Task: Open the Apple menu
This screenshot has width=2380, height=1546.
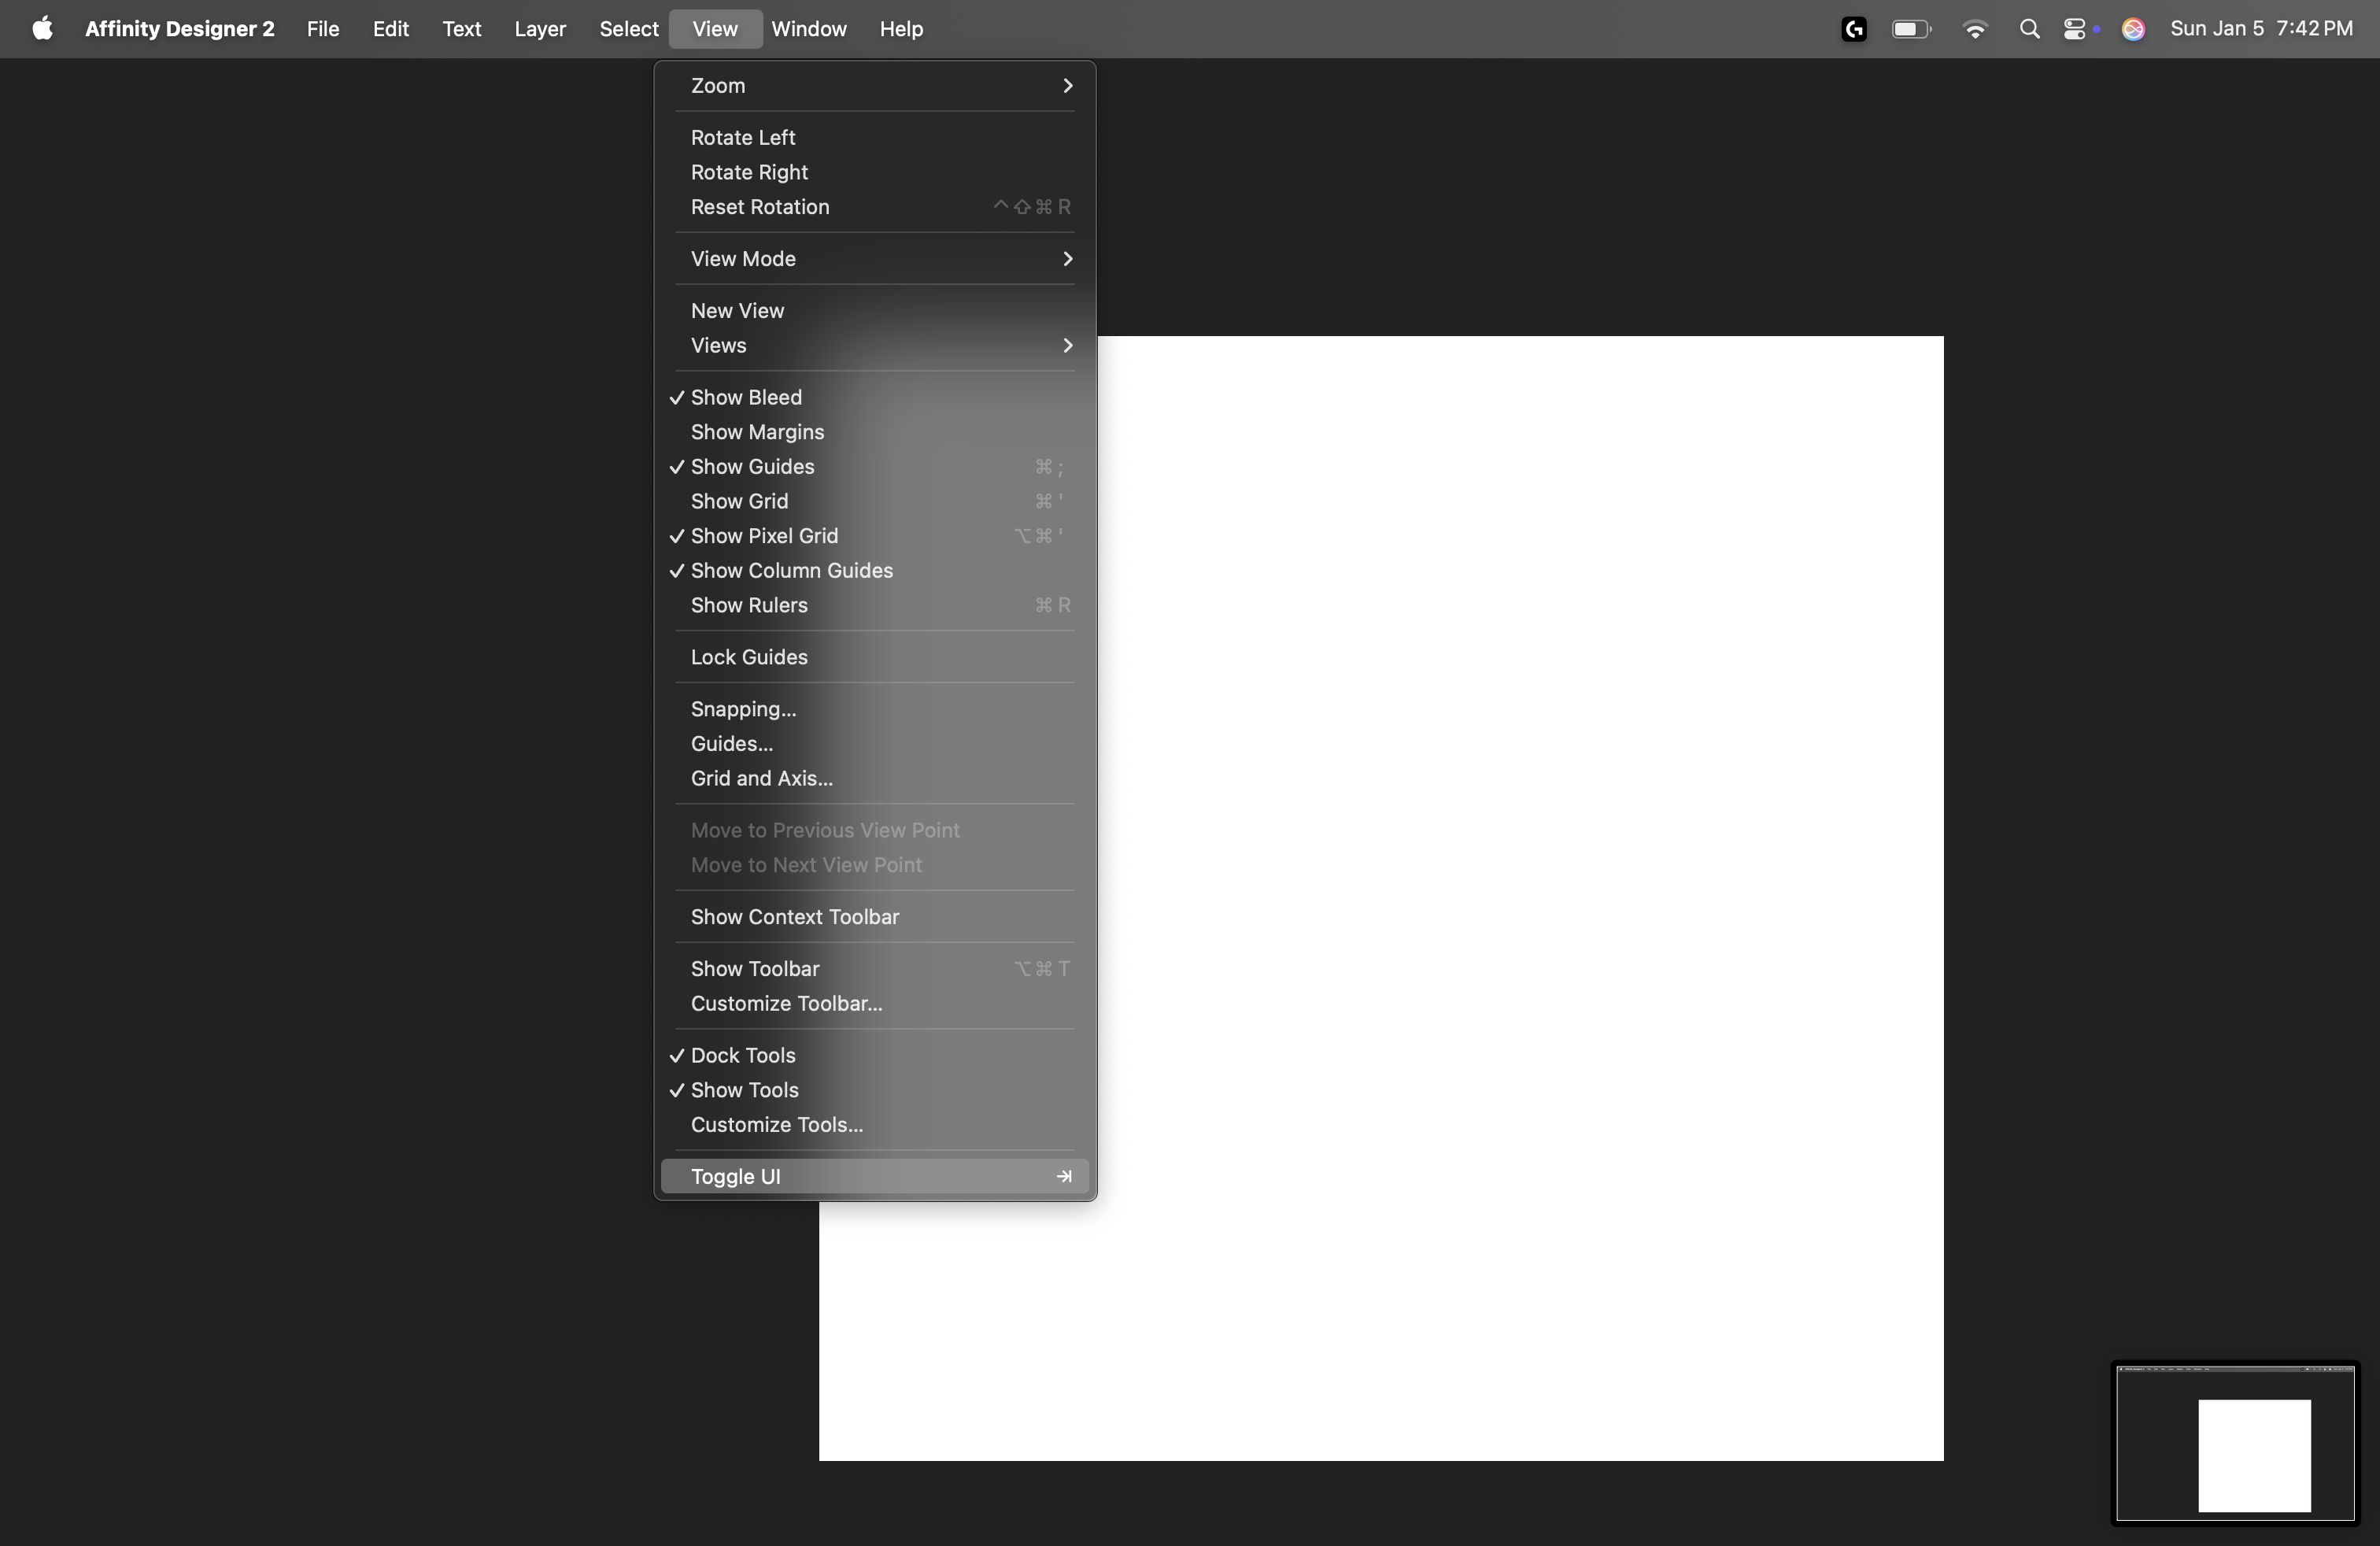Action: (x=42, y=29)
